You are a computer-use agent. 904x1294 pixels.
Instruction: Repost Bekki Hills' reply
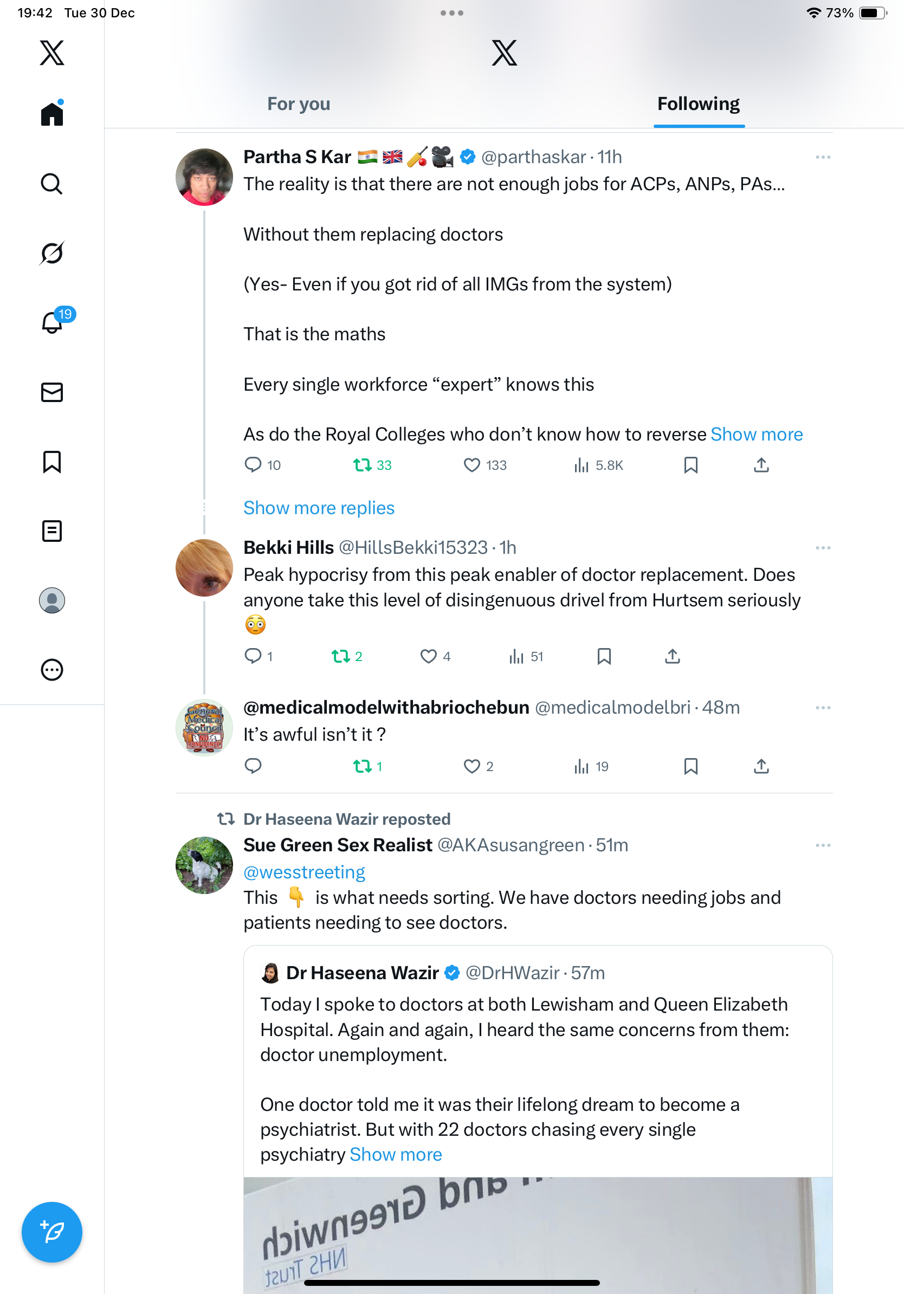(x=340, y=656)
